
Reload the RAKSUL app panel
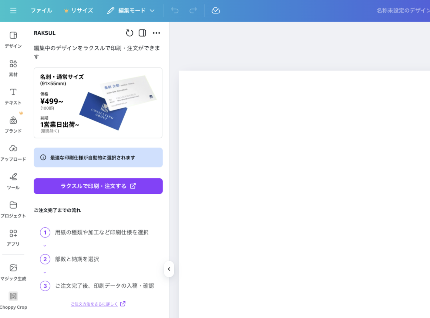coord(129,33)
